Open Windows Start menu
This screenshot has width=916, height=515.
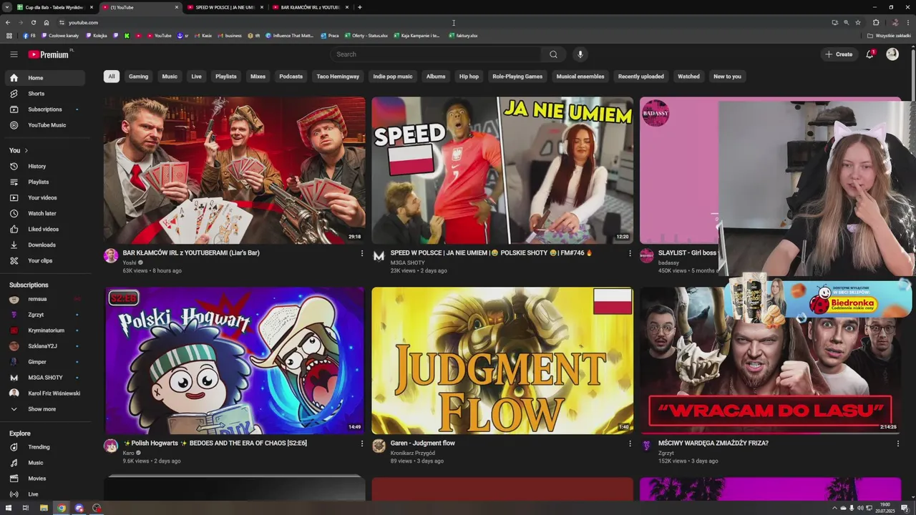[x=9, y=509]
